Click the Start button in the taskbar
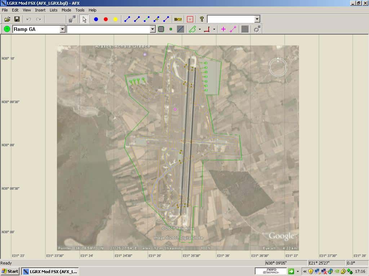Viewport: 369px width, 276px height. click(x=9, y=271)
